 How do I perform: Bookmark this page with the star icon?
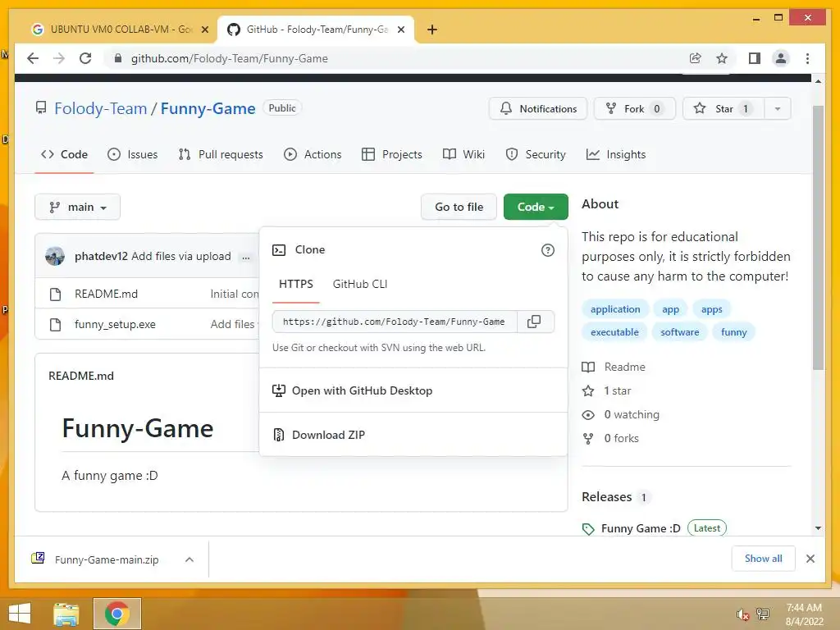[x=722, y=58]
